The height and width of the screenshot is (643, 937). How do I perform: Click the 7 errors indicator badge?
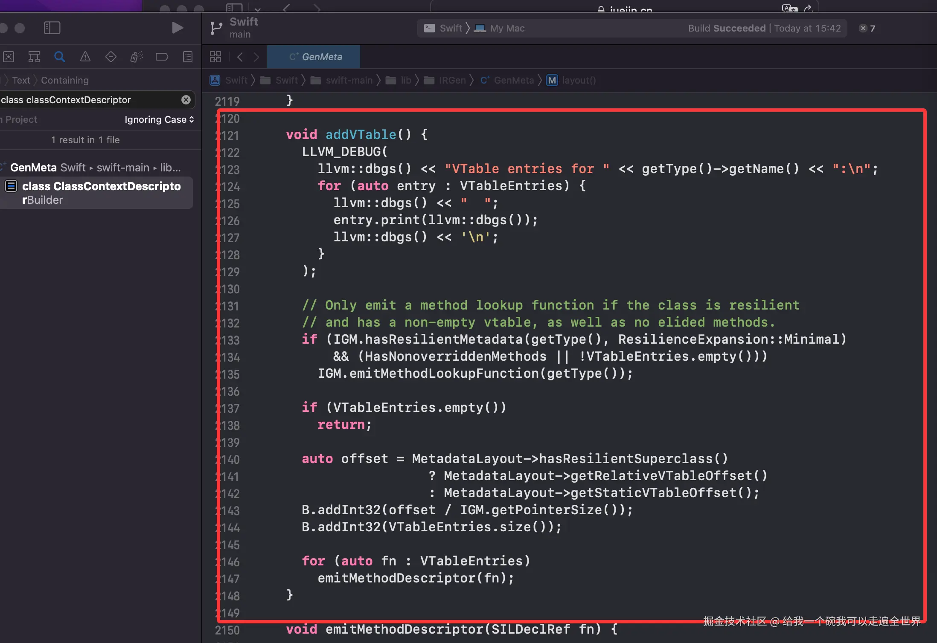click(867, 28)
